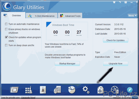Click the Expiration Date Never value
The width and height of the screenshot is (139, 99).
pos(117,57)
